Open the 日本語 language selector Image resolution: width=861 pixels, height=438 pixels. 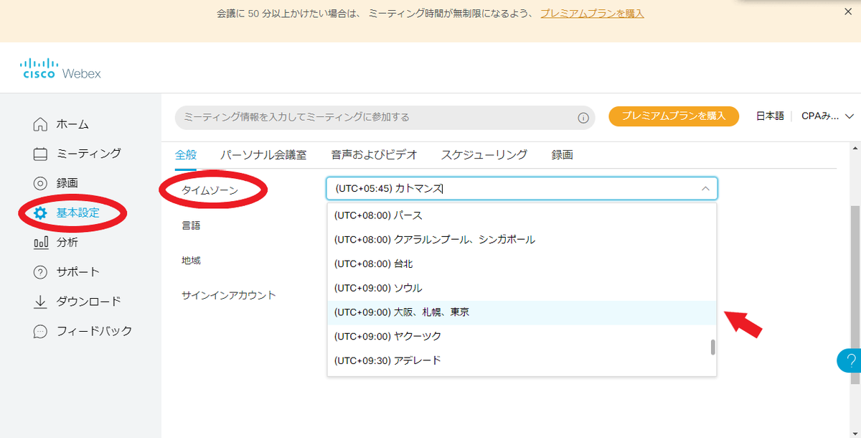coord(770,116)
